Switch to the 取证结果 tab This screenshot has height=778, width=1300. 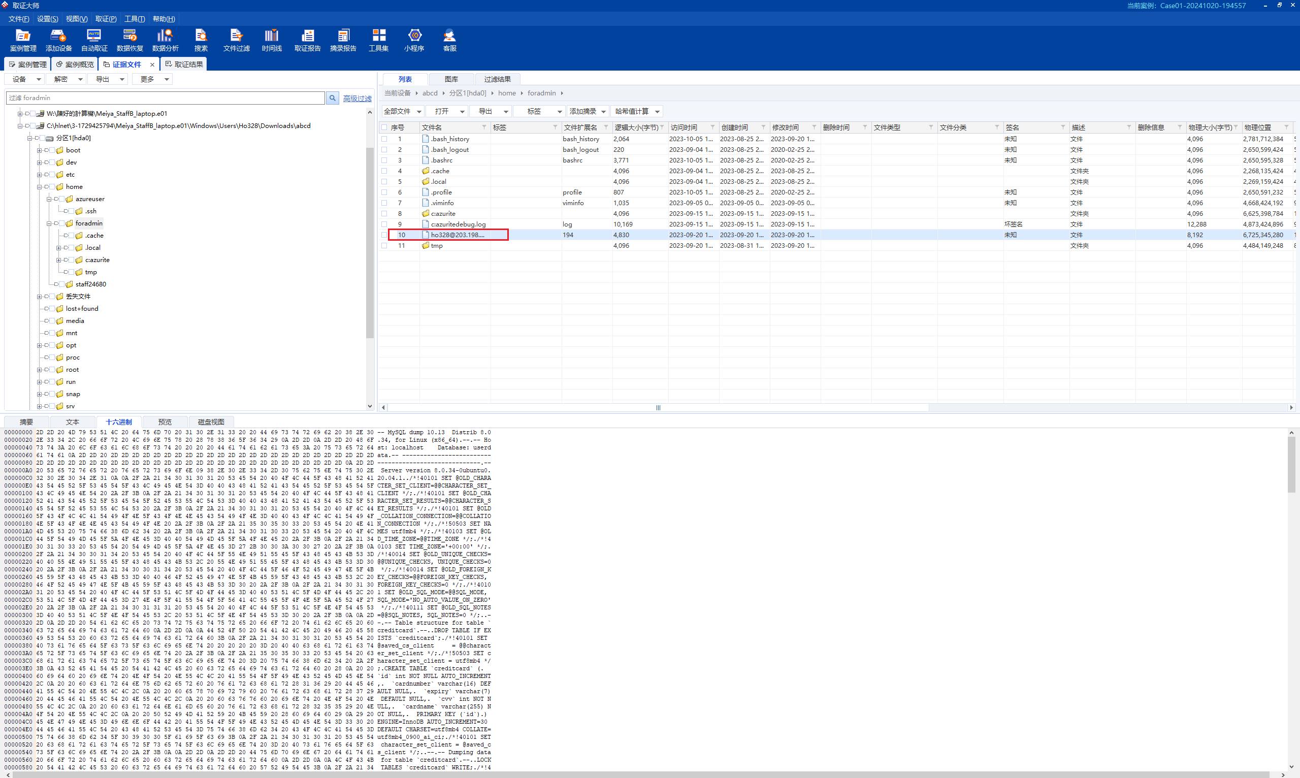tap(184, 64)
